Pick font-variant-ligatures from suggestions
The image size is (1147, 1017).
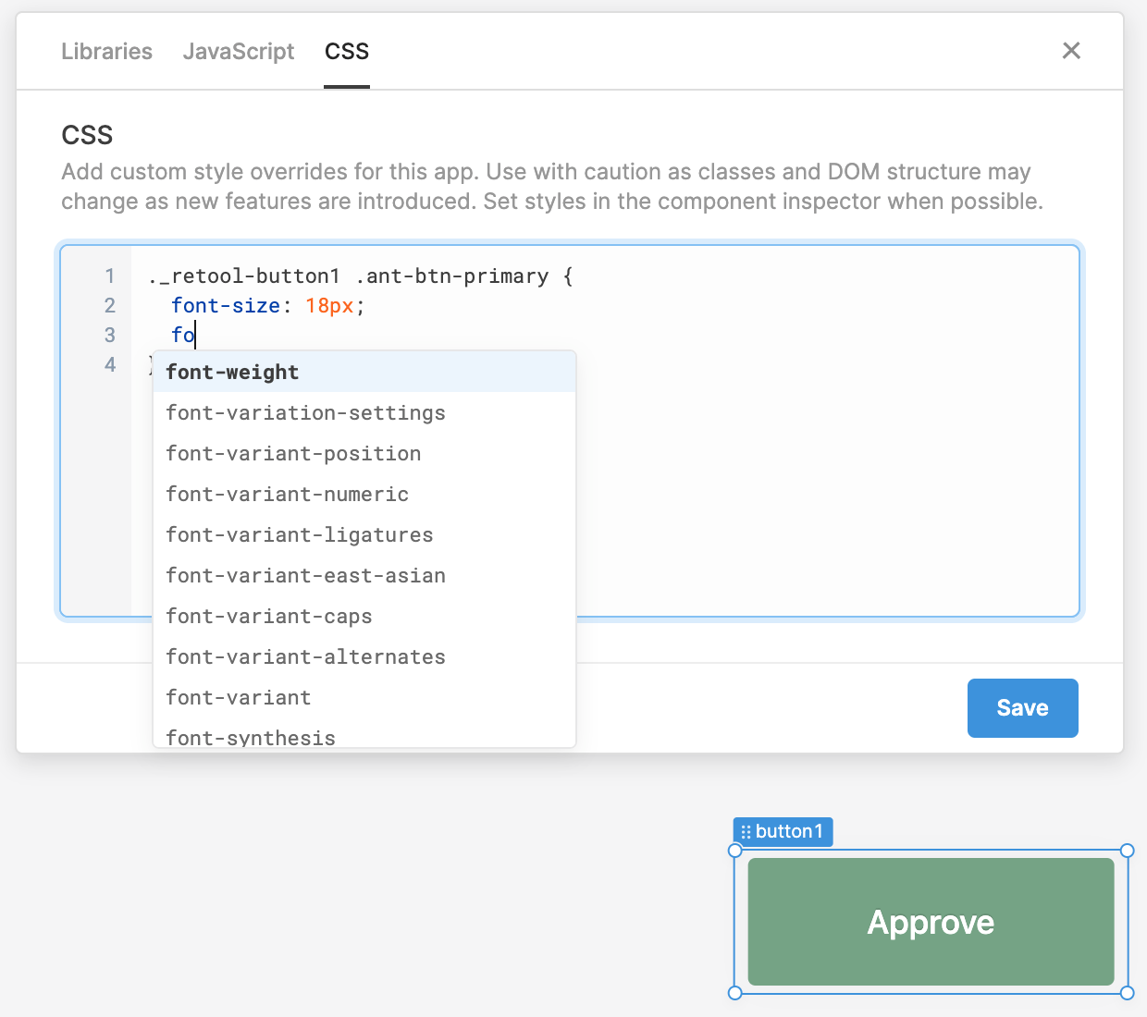pyautogui.click(x=364, y=534)
